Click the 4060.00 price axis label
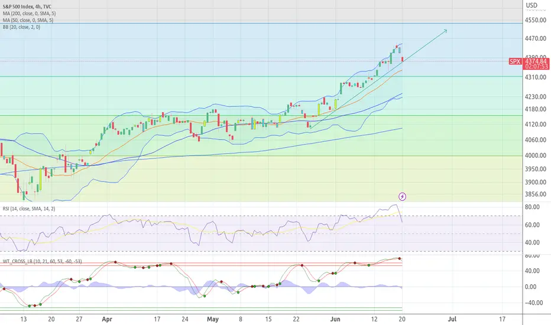The image size is (551, 325). 535,139
